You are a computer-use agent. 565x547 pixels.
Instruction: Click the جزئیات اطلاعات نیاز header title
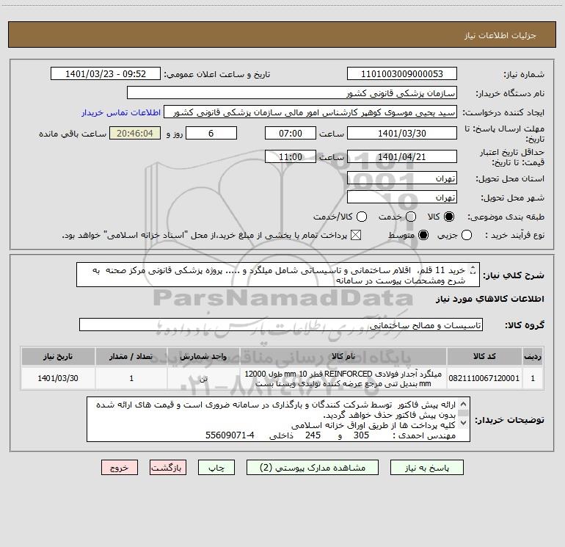pyautogui.click(x=500, y=35)
